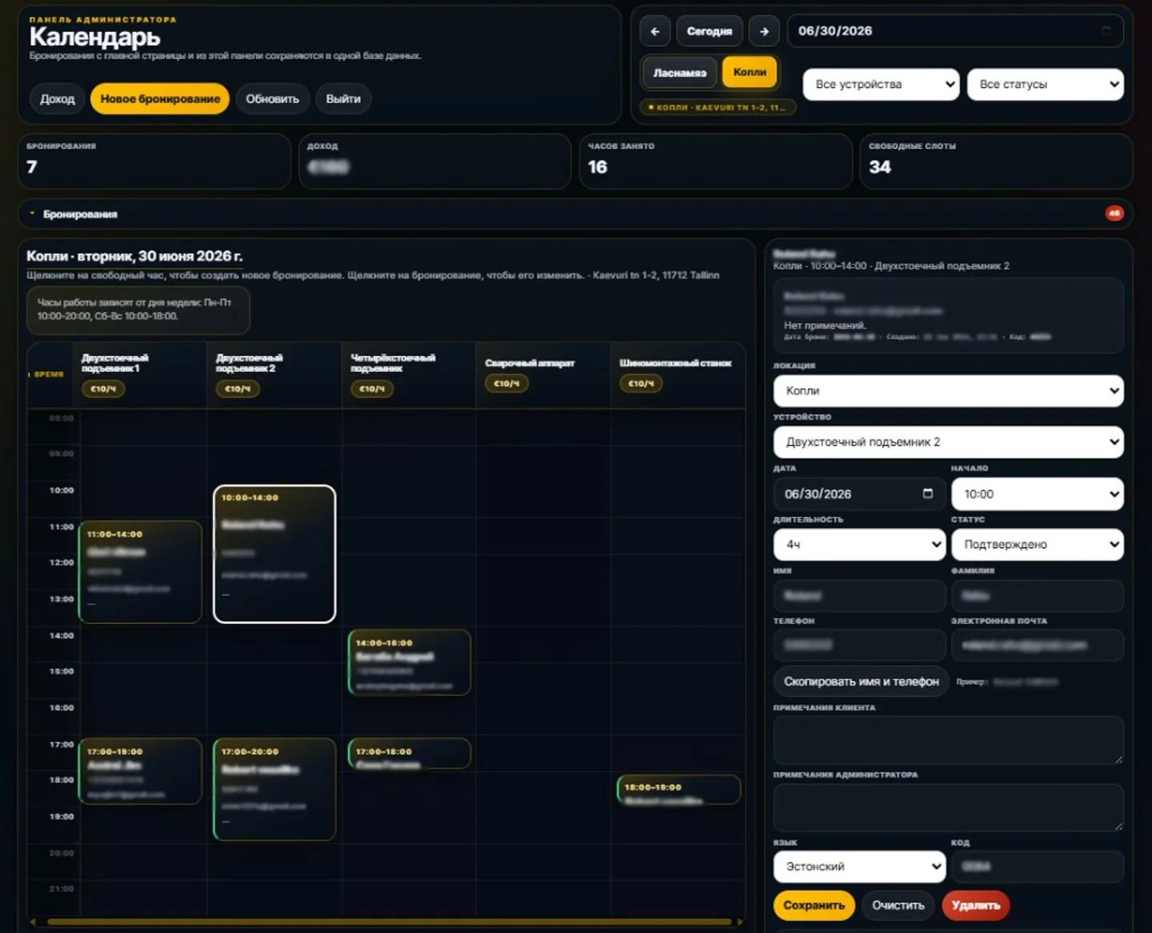
Task: Click €10/ч badge under Четырёхстоечный подъемник
Action: click(372, 389)
